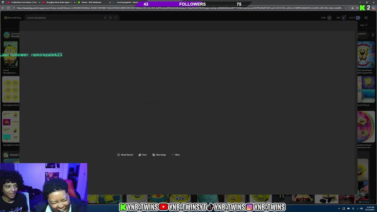Image resolution: width=377 pixels, height=212 pixels.
Task: Click the taskbar microphone icon
Action: 353,208
